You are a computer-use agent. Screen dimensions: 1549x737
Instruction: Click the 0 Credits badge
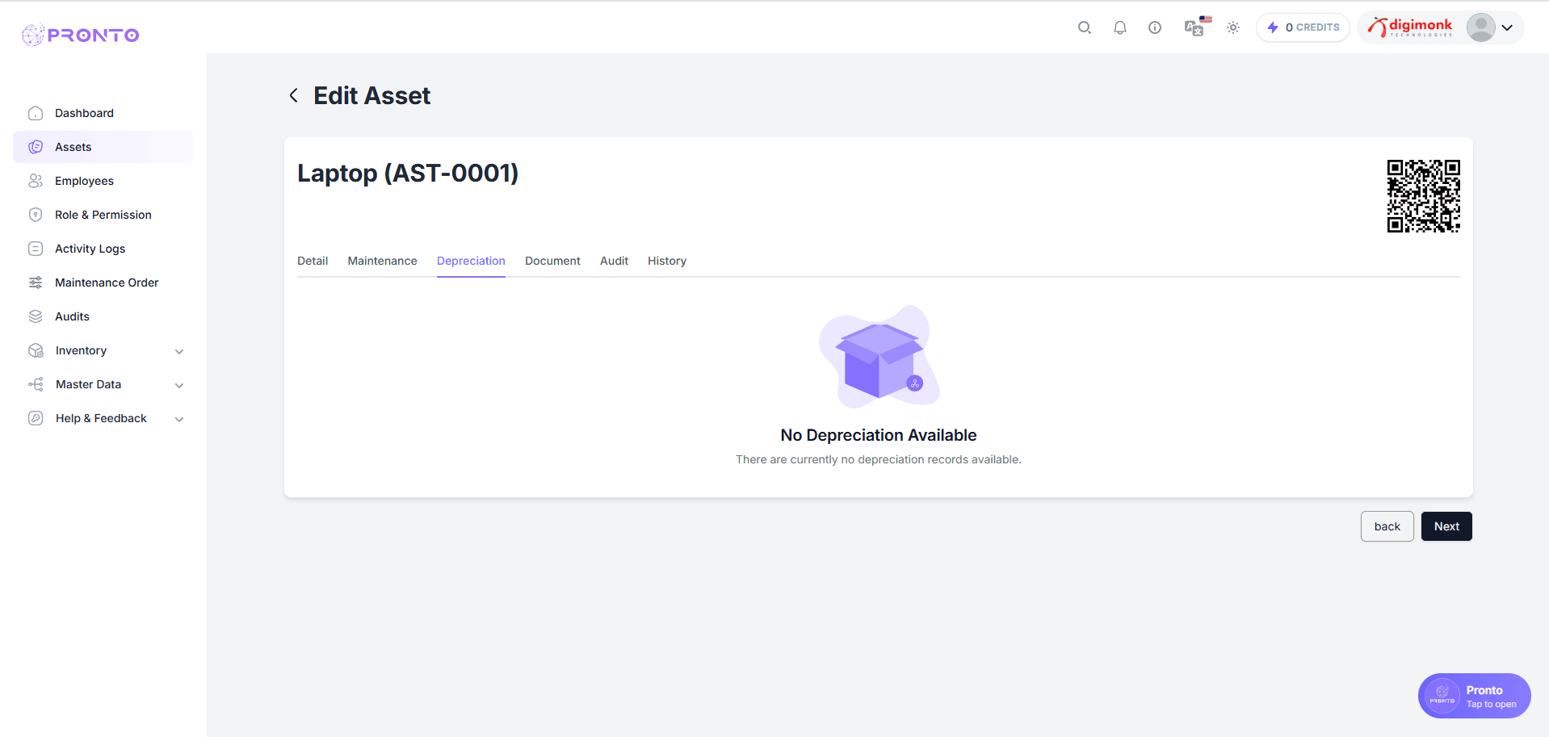click(1303, 27)
